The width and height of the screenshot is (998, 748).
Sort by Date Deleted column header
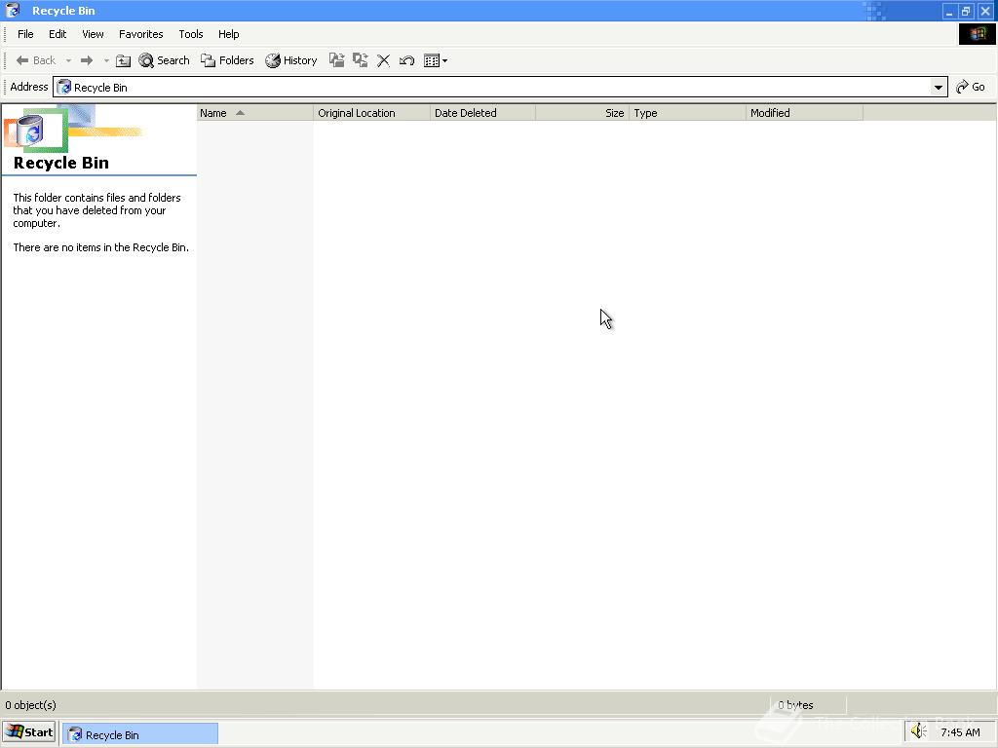click(x=482, y=113)
